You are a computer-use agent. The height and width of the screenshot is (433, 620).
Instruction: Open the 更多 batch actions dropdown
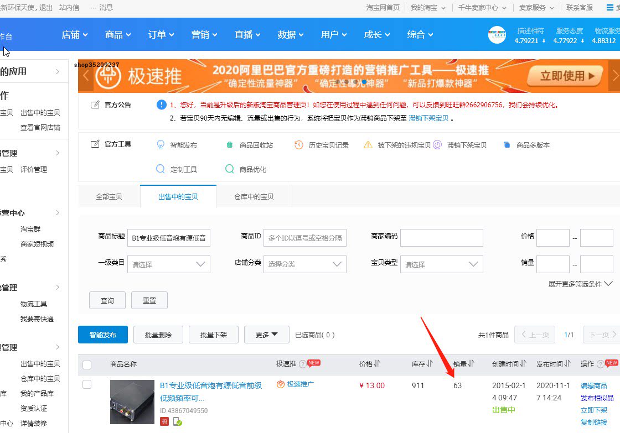click(x=266, y=335)
